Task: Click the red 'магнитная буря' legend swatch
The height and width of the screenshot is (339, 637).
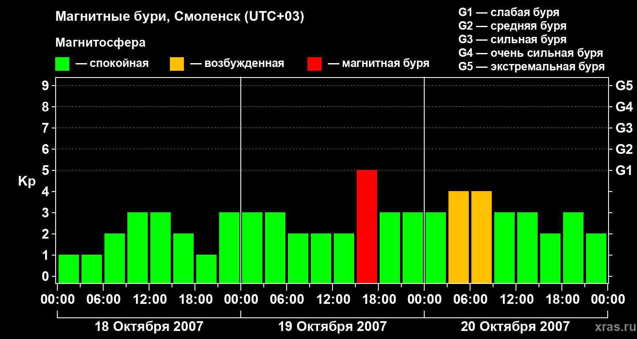Action: [314, 64]
